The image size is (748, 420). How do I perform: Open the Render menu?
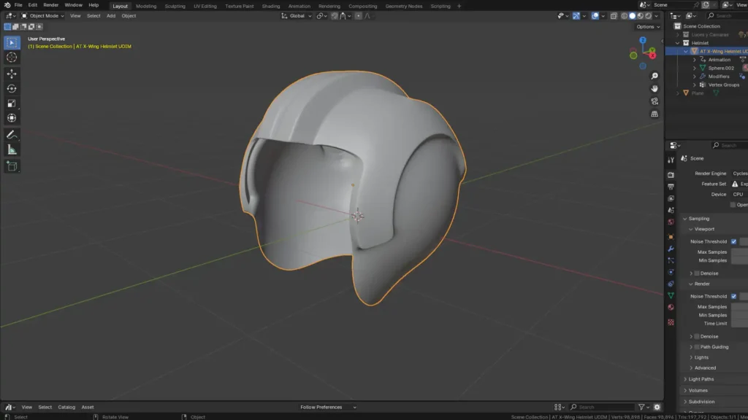click(51, 5)
